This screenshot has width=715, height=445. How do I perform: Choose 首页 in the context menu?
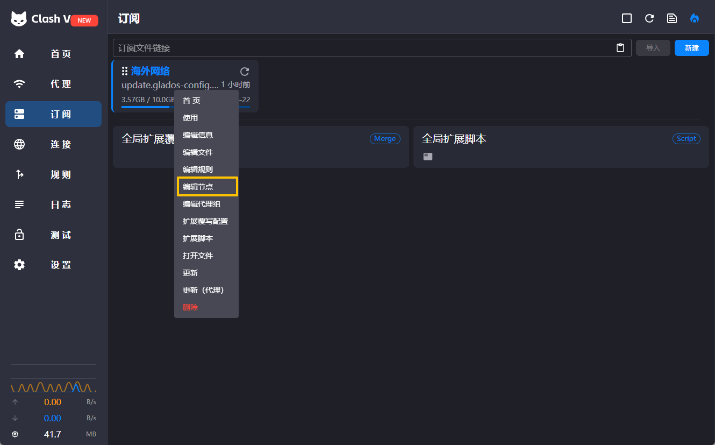pyautogui.click(x=206, y=101)
